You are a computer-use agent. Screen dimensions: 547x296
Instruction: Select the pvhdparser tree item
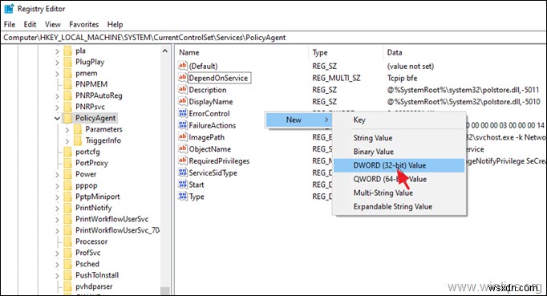[x=94, y=286]
